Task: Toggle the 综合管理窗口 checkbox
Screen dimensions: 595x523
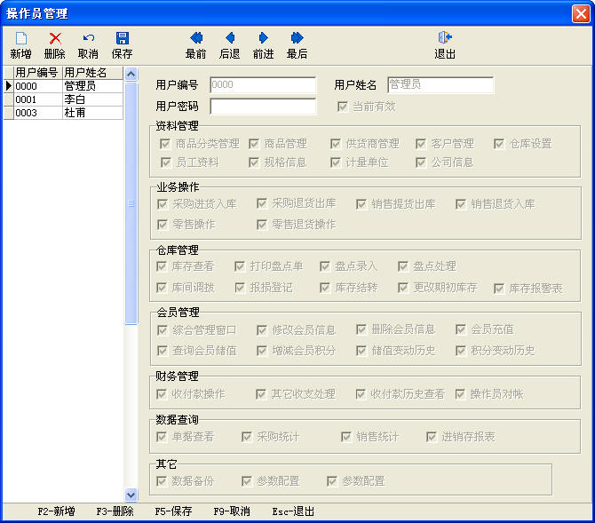Action: tap(163, 330)
